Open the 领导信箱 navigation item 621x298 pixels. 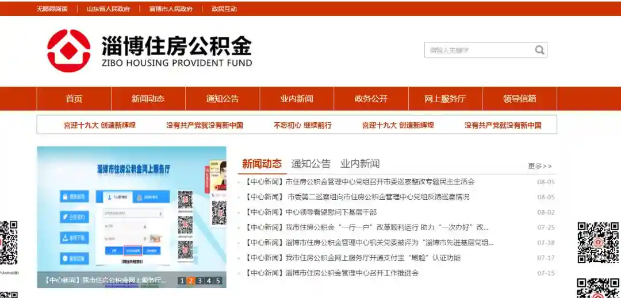coord(519,99)
